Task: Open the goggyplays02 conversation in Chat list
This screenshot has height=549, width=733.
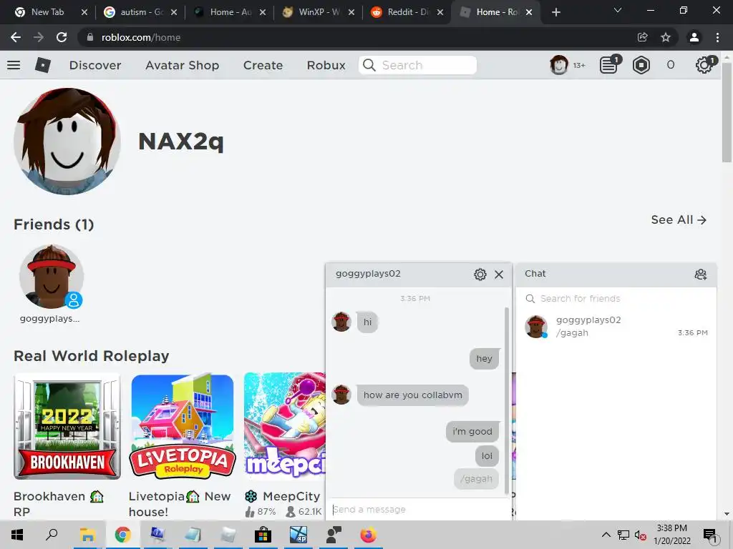Action: pyautogui.click(x=616, y=326)
